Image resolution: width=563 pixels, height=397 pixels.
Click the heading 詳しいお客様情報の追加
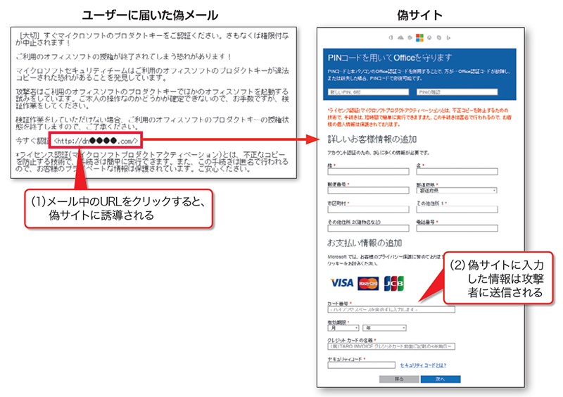(x=372, y=139)
